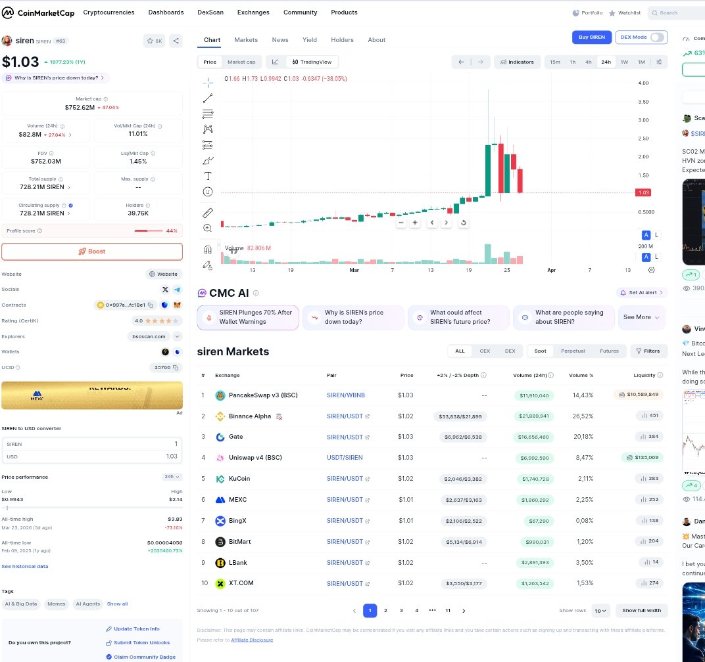This screenshot has width=705, height=662.
Task: Expand the Explorers dropdown chevron
Action: click(x=177, y=336)
